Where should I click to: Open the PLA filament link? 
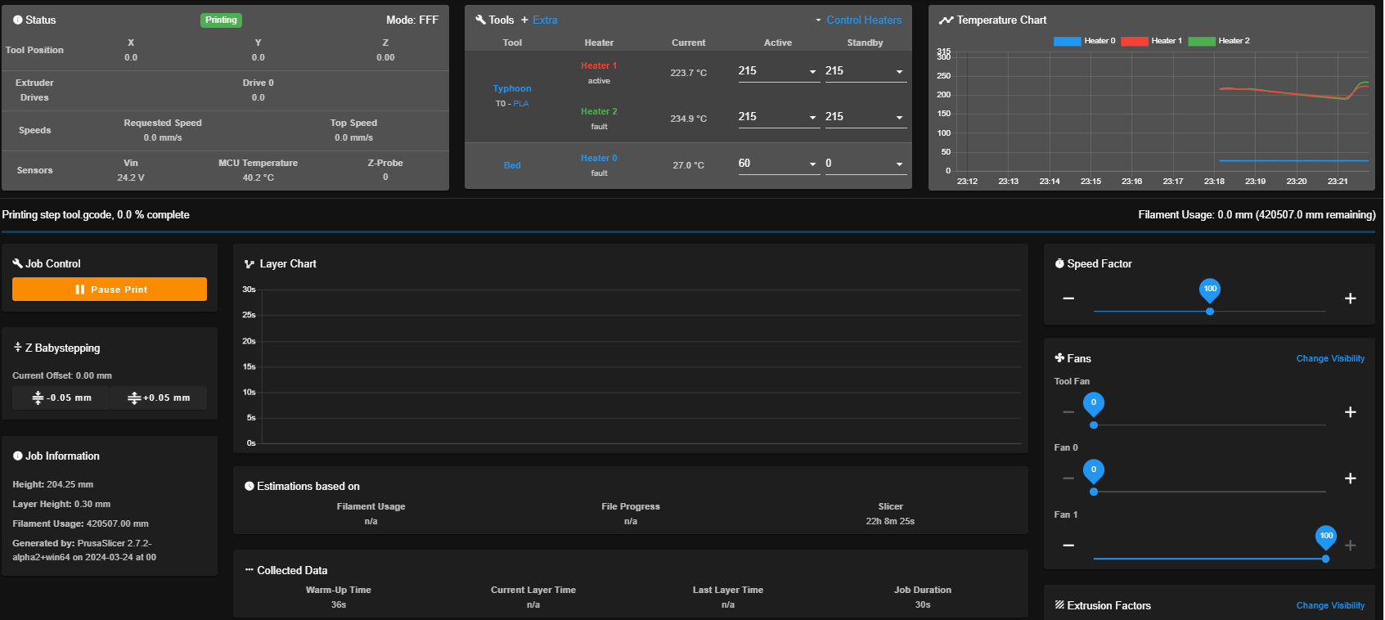tap(521, 104)
